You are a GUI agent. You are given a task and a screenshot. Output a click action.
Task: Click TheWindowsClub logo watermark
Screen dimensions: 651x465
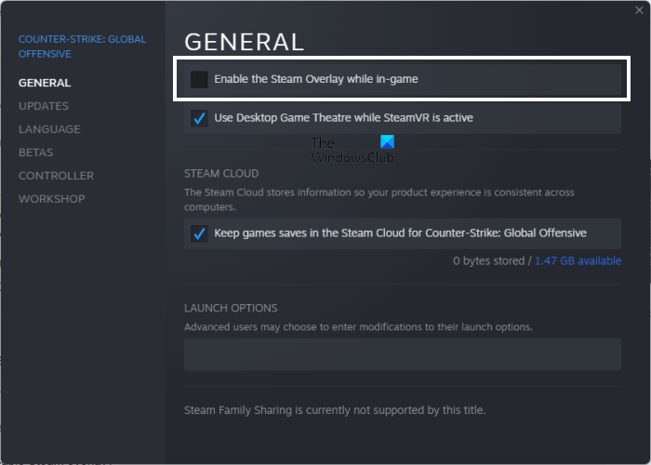tap(352, 150)
